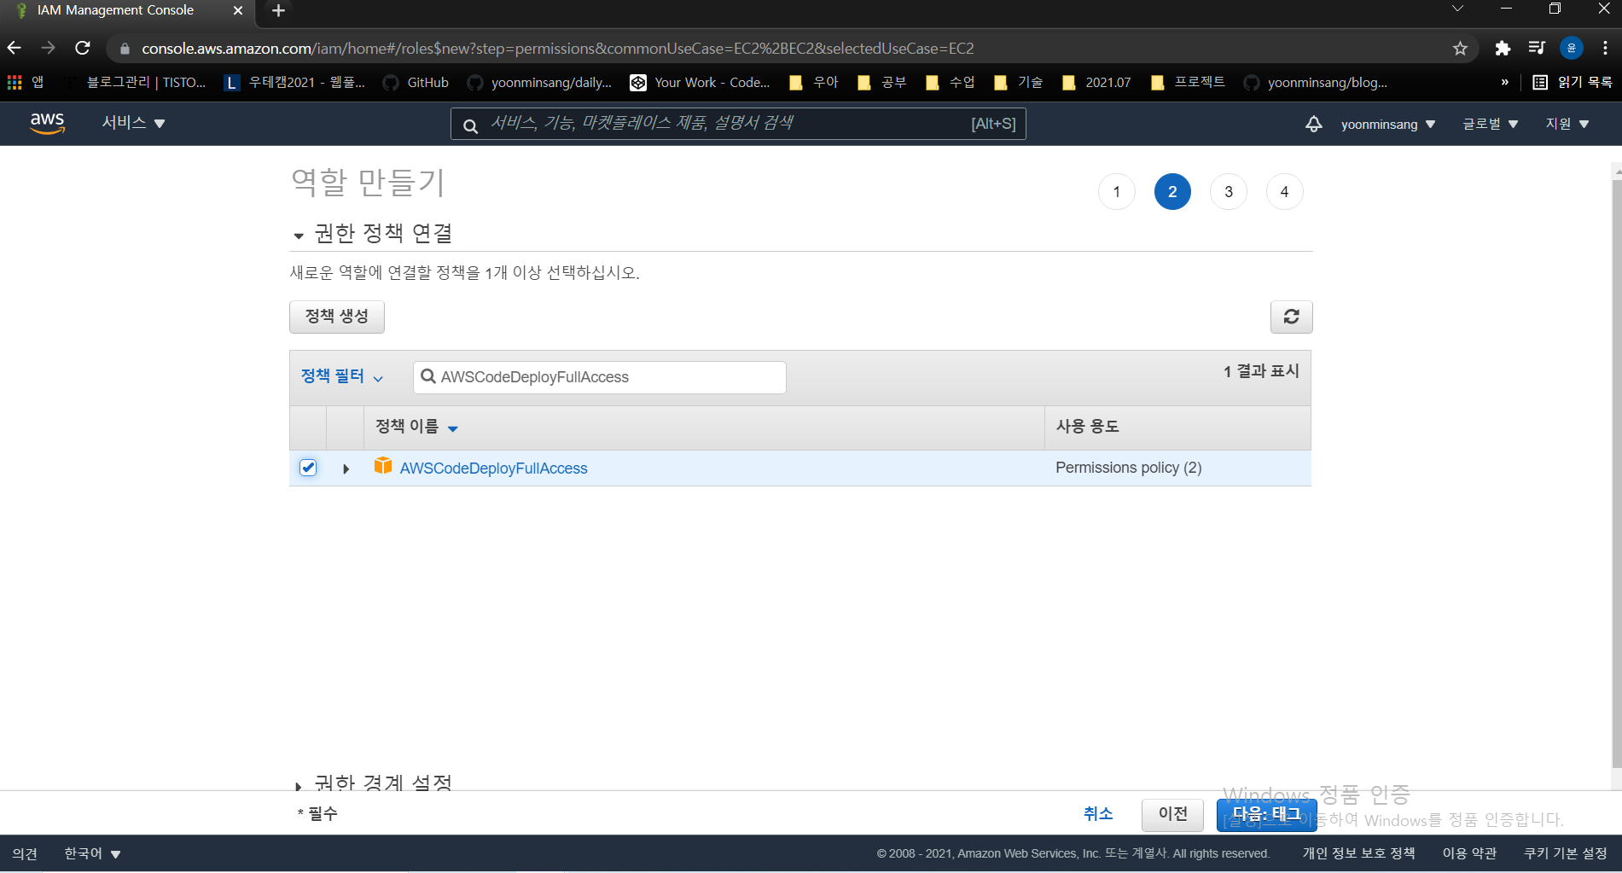Click the orange policy box icon

[x=383, y=466]
